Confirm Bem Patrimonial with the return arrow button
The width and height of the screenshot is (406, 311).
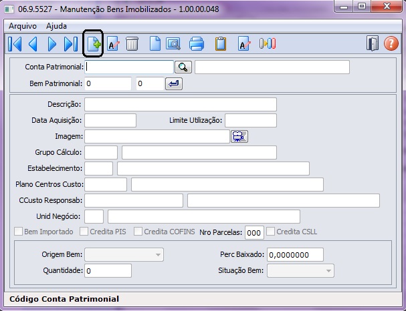click(x=174, y=83)
